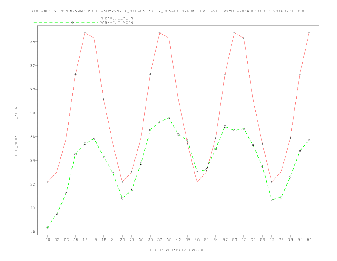Click x-axis forecast hour label 81
Image resolution: width=337 pixels, height=261 pixels.
(300, 240)
